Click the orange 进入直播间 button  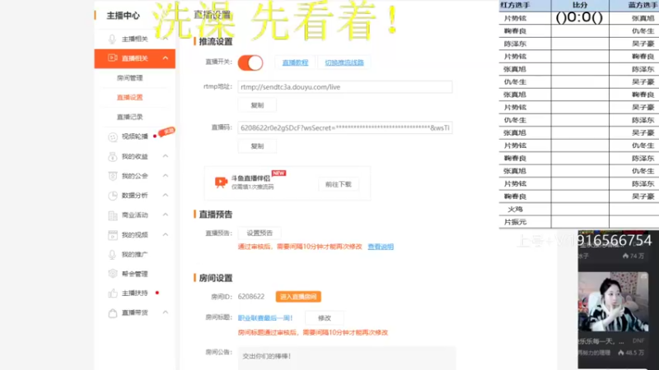click(298, 297)
